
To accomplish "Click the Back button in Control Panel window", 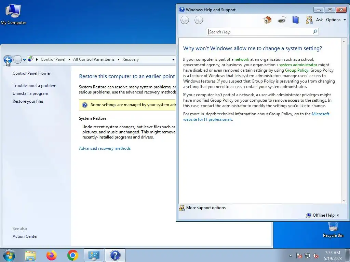I will pyautogui.click(x=8, y=59).
